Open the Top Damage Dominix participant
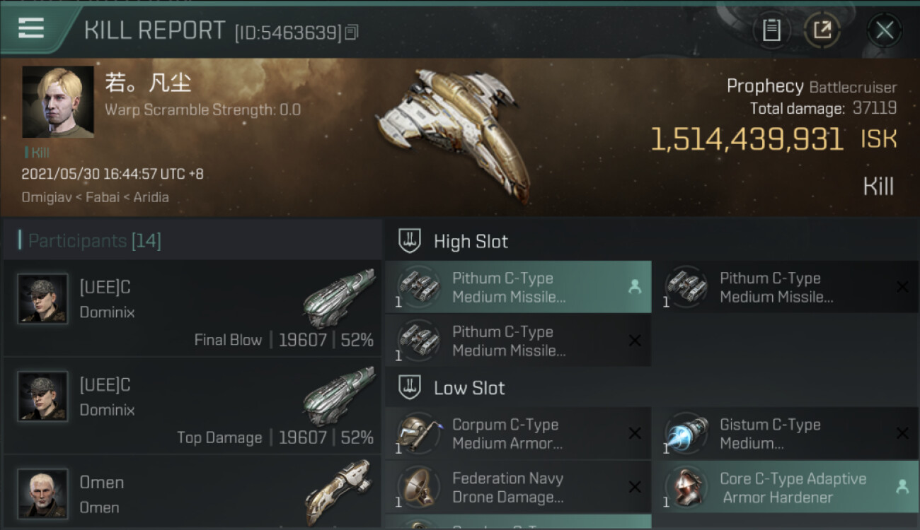The image size is (920, 530). tap(192, 406)
